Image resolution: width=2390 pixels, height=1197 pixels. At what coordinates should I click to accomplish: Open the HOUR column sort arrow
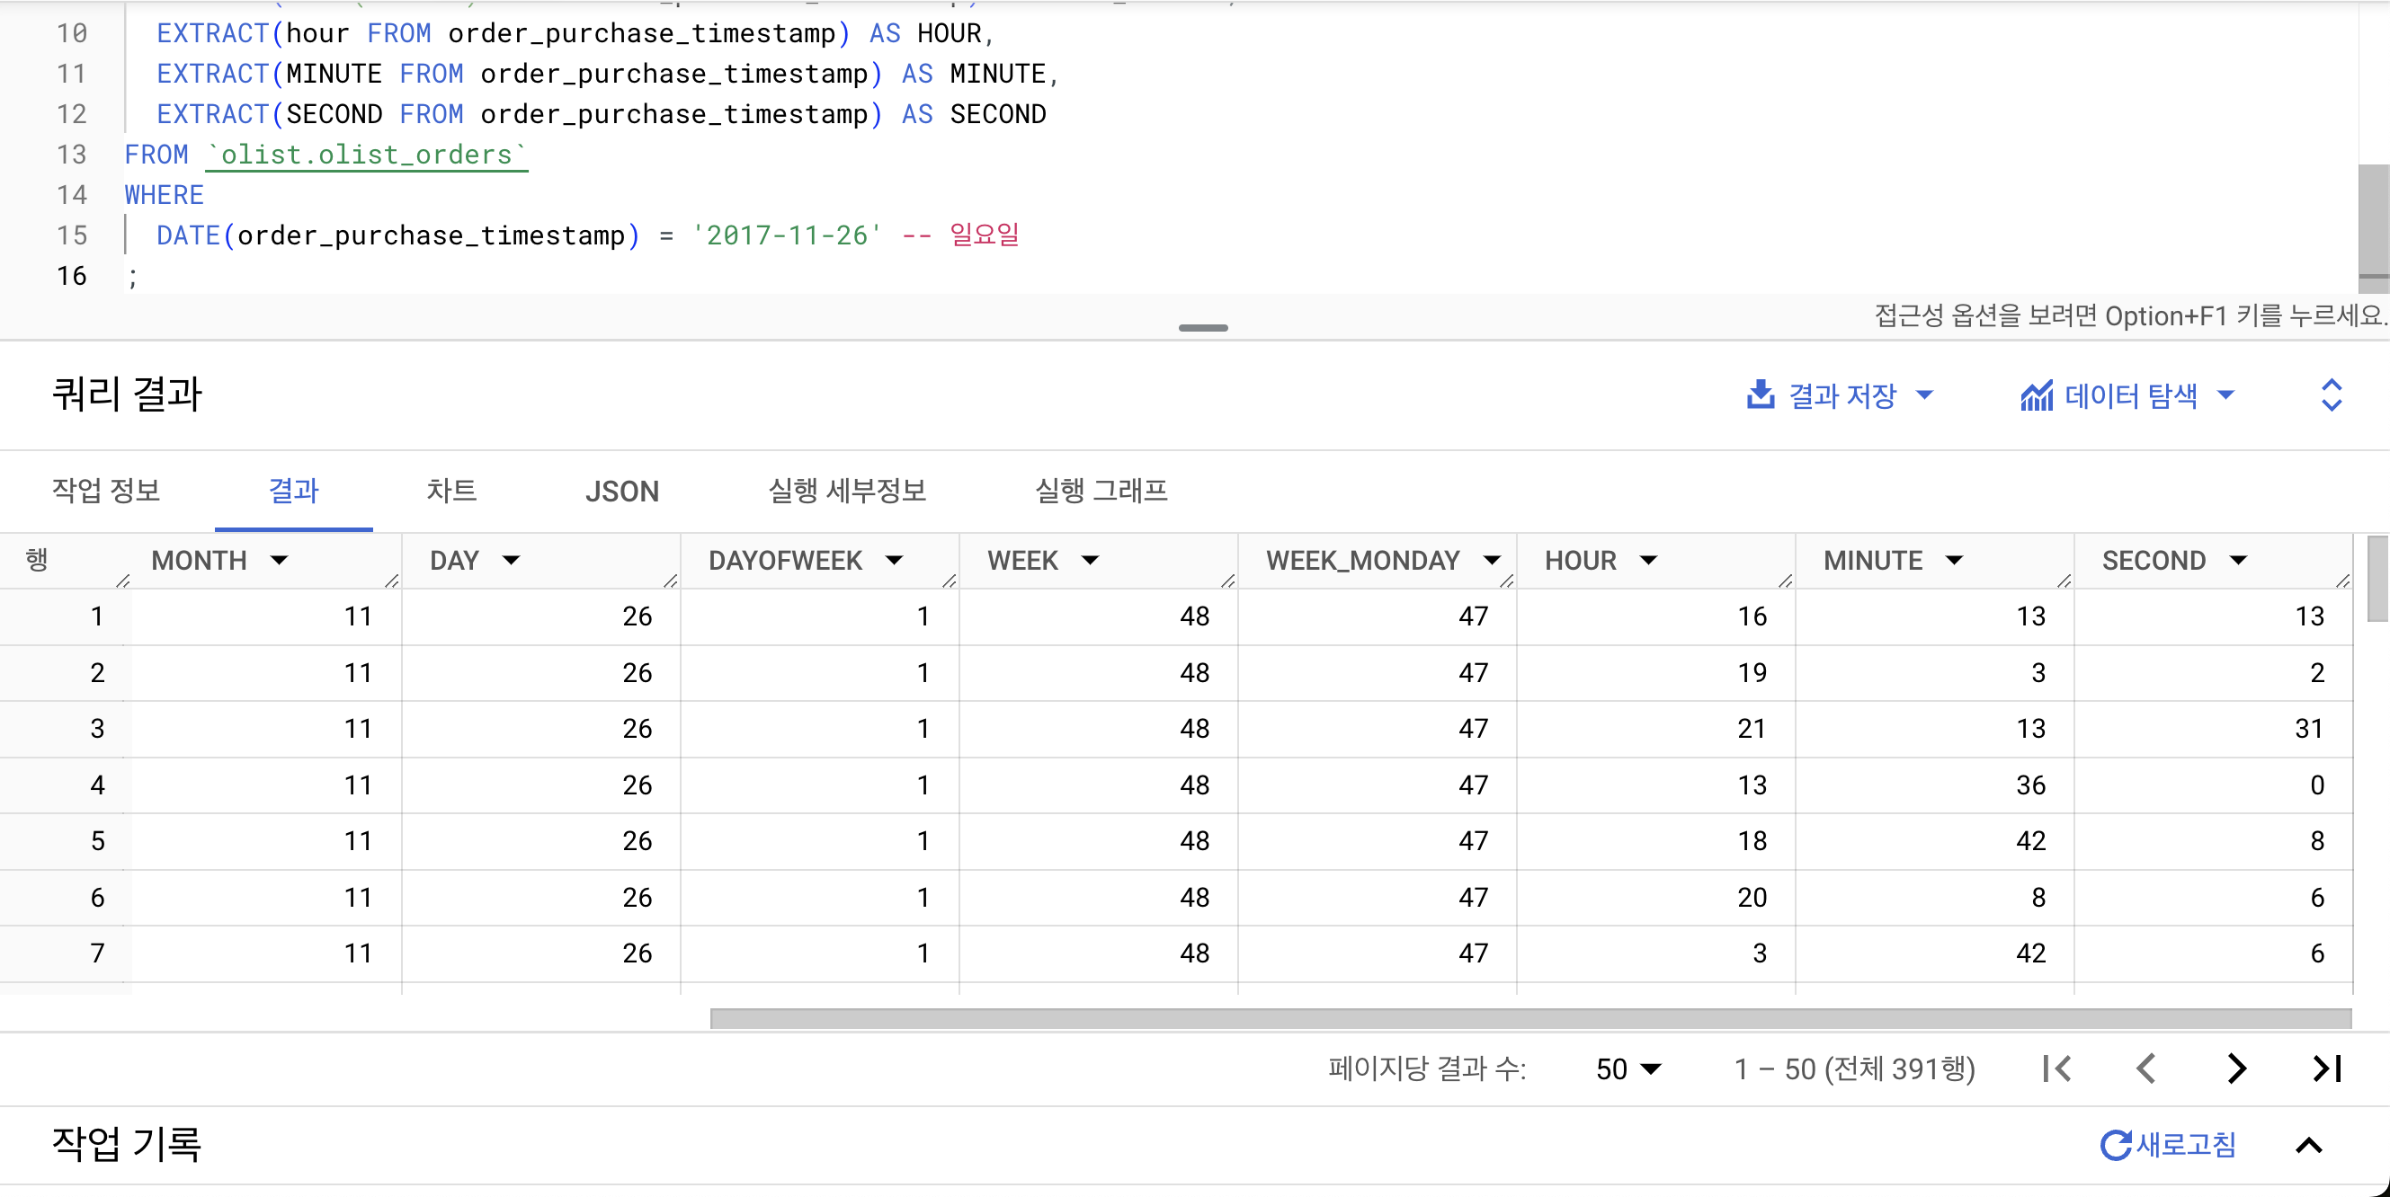1648,560
